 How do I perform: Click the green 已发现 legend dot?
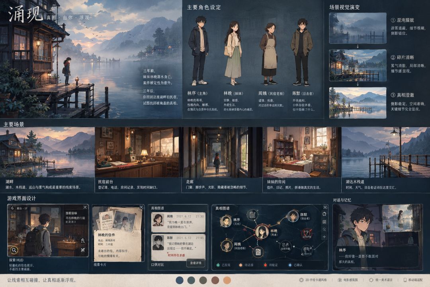click(x=218, y=265)
